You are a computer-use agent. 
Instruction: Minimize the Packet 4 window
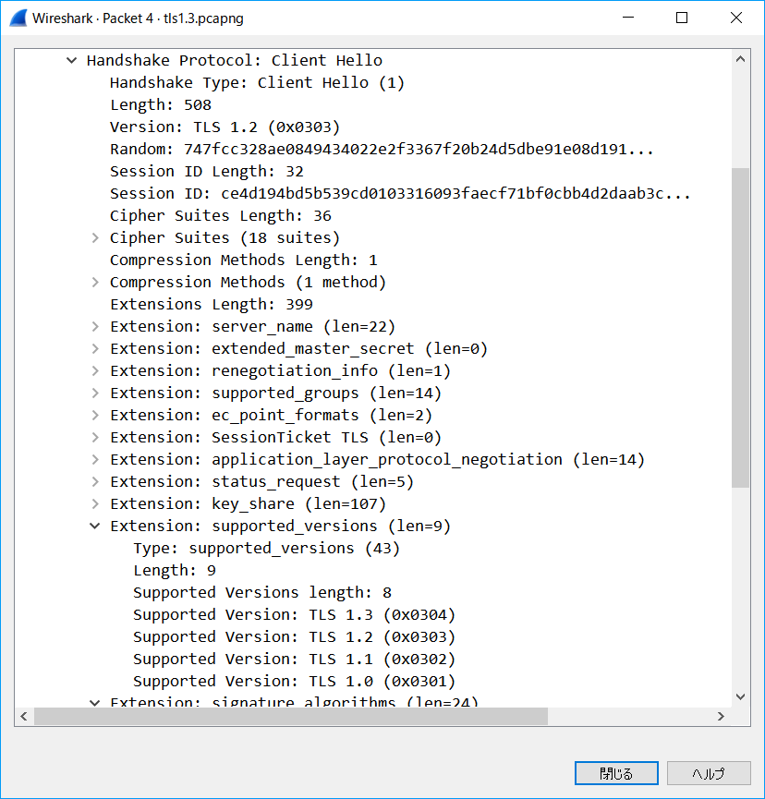tap(628, 18)
